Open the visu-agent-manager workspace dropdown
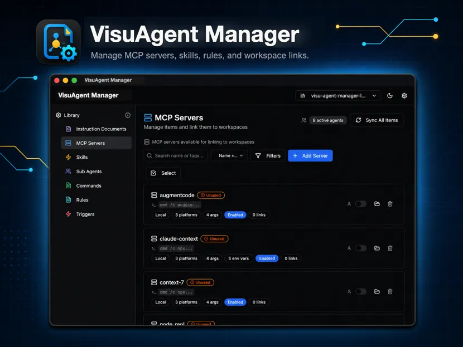The width and height of the screenshot is (463, 347). coord(337,95)
